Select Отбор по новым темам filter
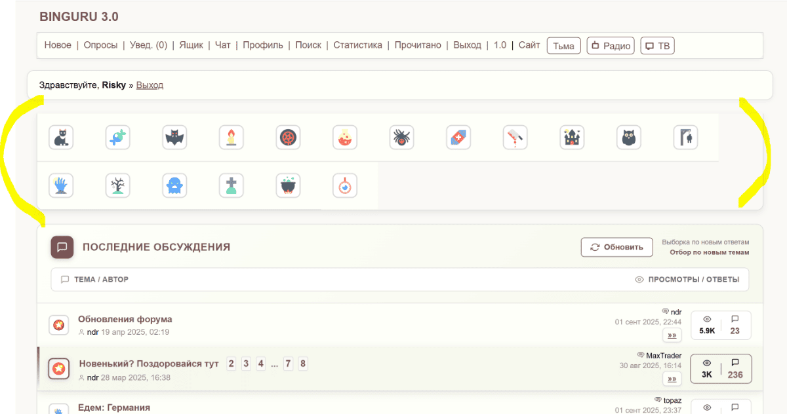Viewport: 787px width, 414px height. (x=709, y=252)
